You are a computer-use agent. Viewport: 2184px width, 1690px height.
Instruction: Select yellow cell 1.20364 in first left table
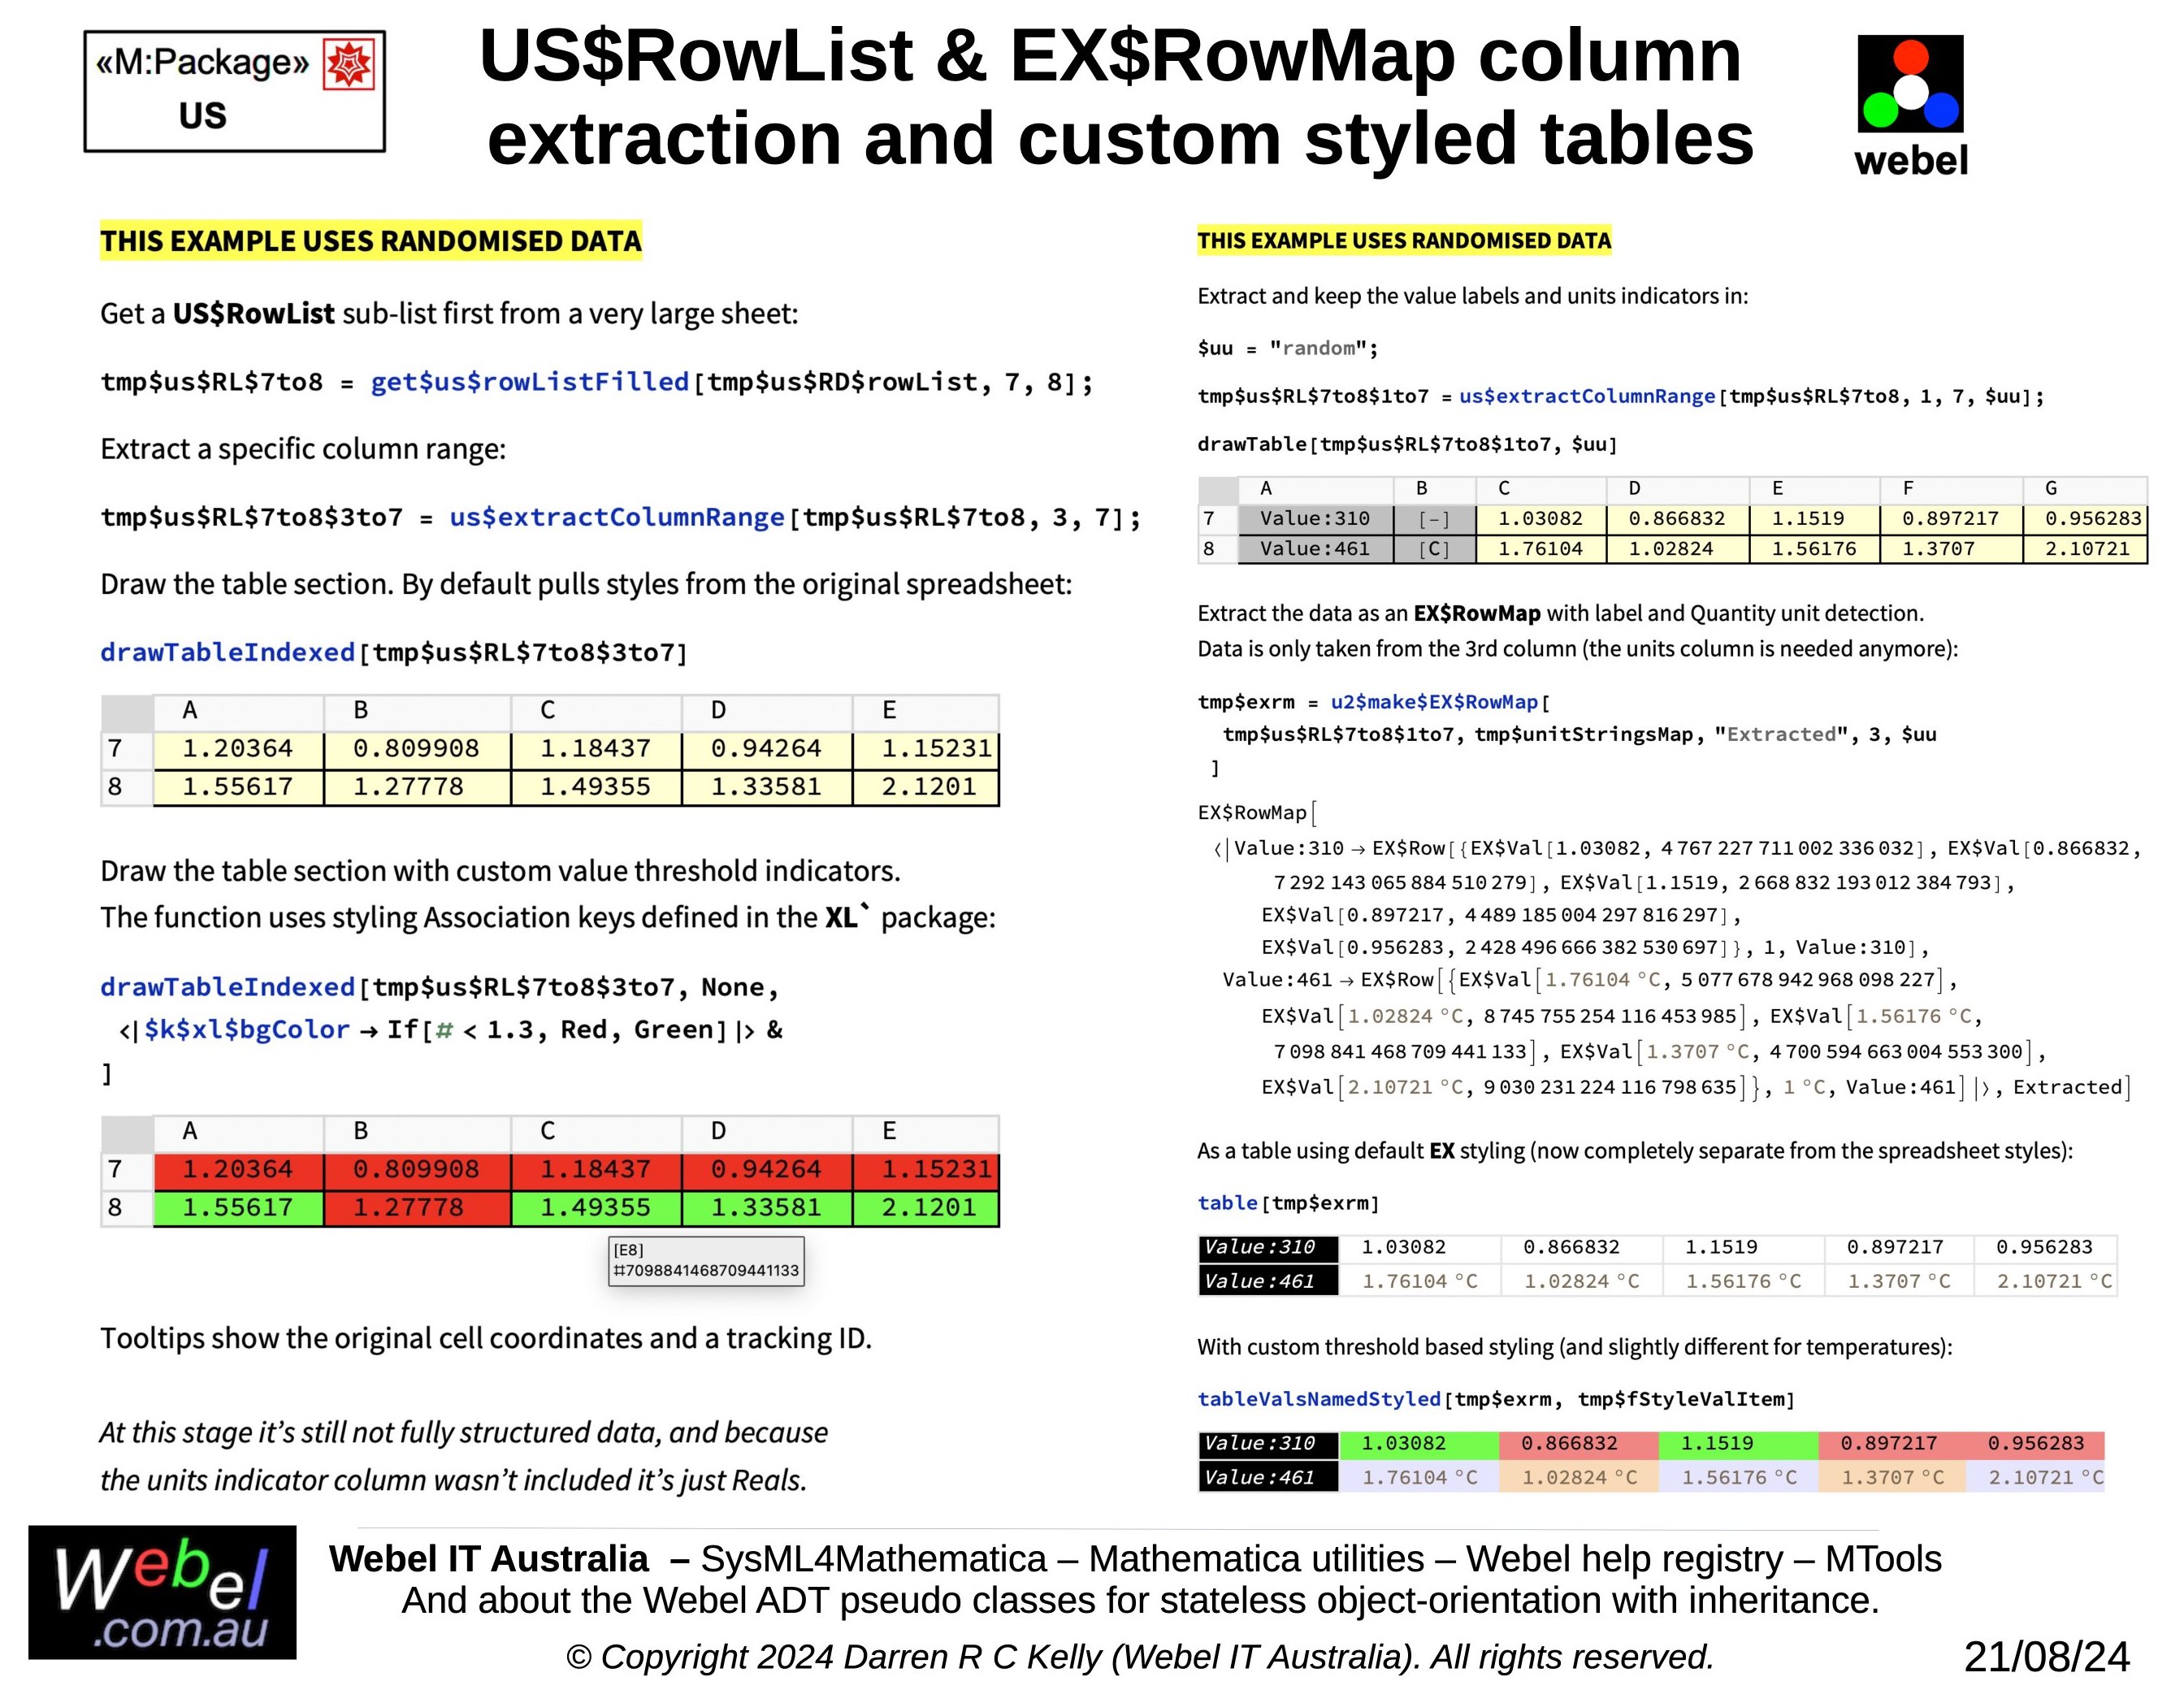238,749
